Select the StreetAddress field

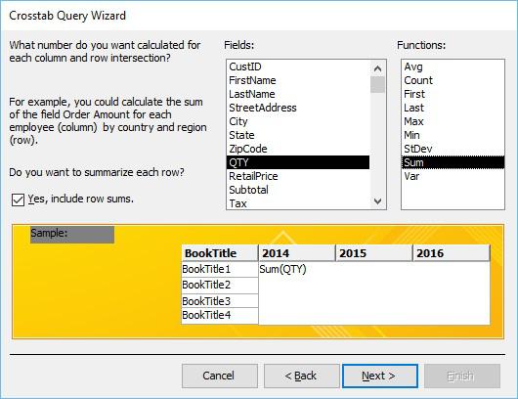(x=298, y=108)
